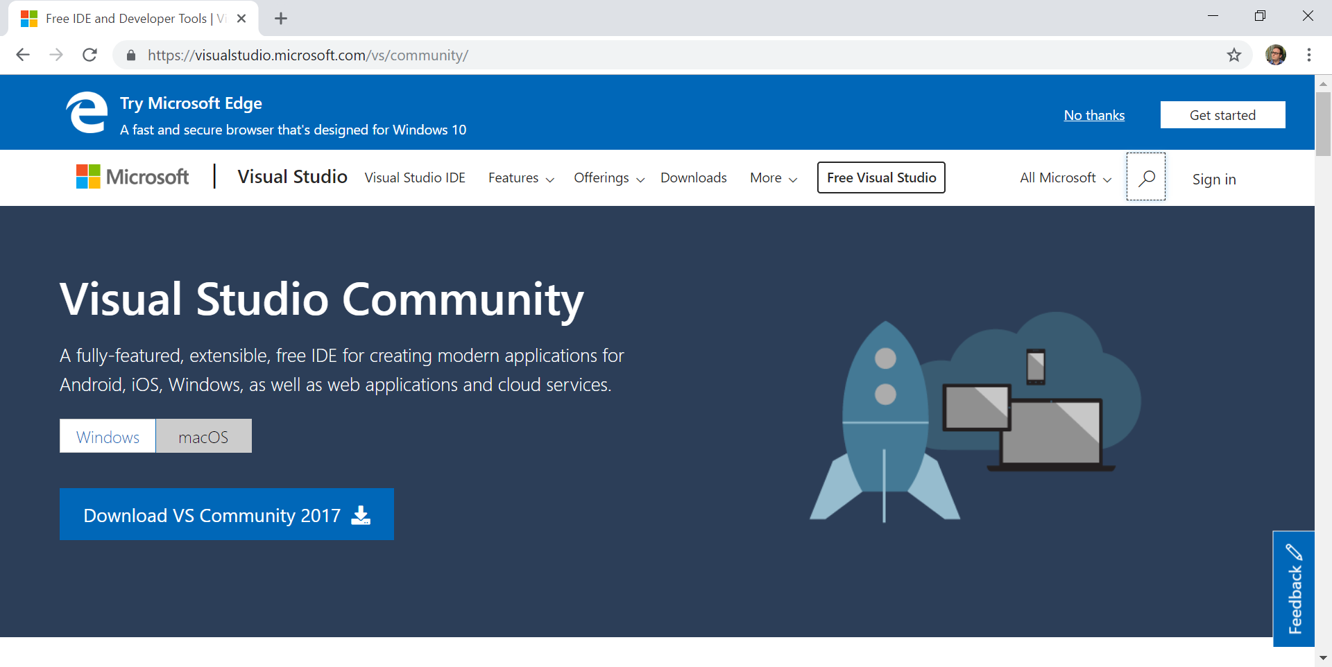Click the padlock site security icon
1332x667 pixels.
[130, 55]
